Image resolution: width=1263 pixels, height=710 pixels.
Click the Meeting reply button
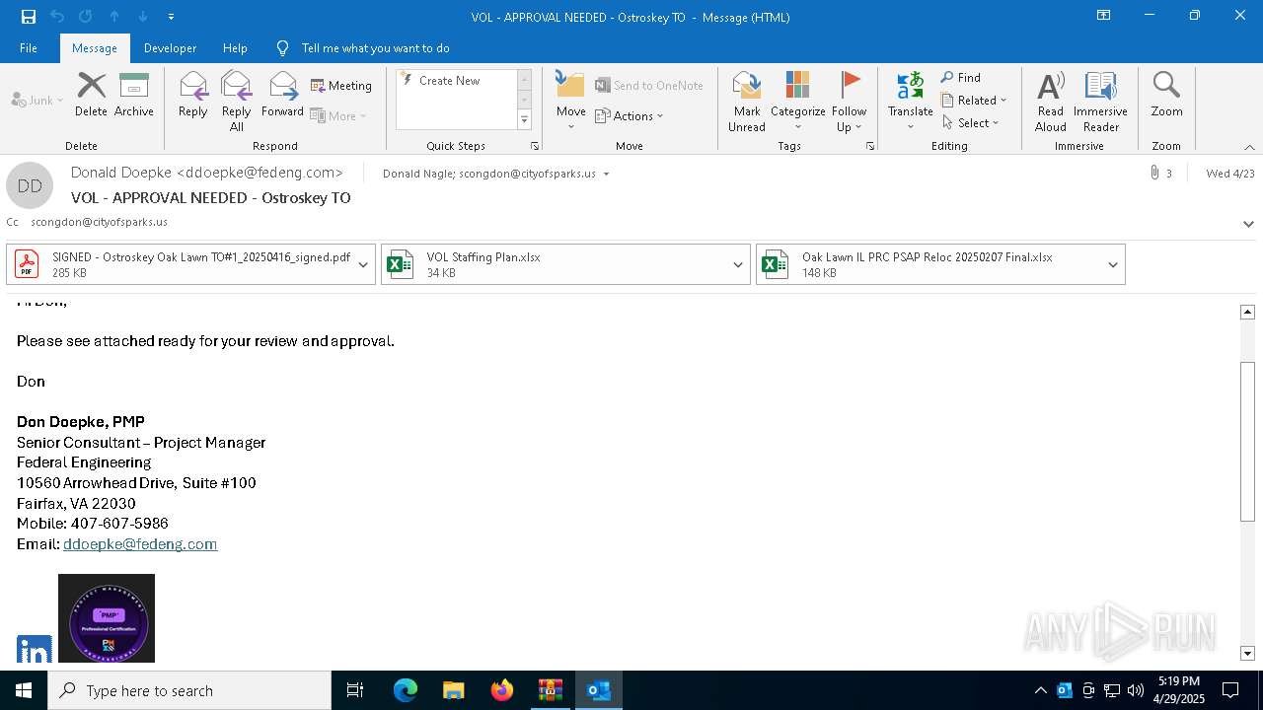point(341,86)
